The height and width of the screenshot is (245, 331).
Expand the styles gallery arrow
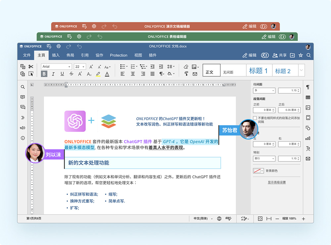tap(301, 70)
